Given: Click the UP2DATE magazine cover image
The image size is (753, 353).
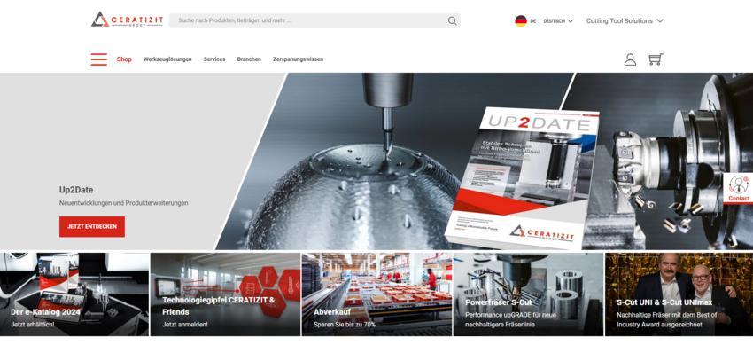Looking at the screenshot, I should click(x=522, y=177).
